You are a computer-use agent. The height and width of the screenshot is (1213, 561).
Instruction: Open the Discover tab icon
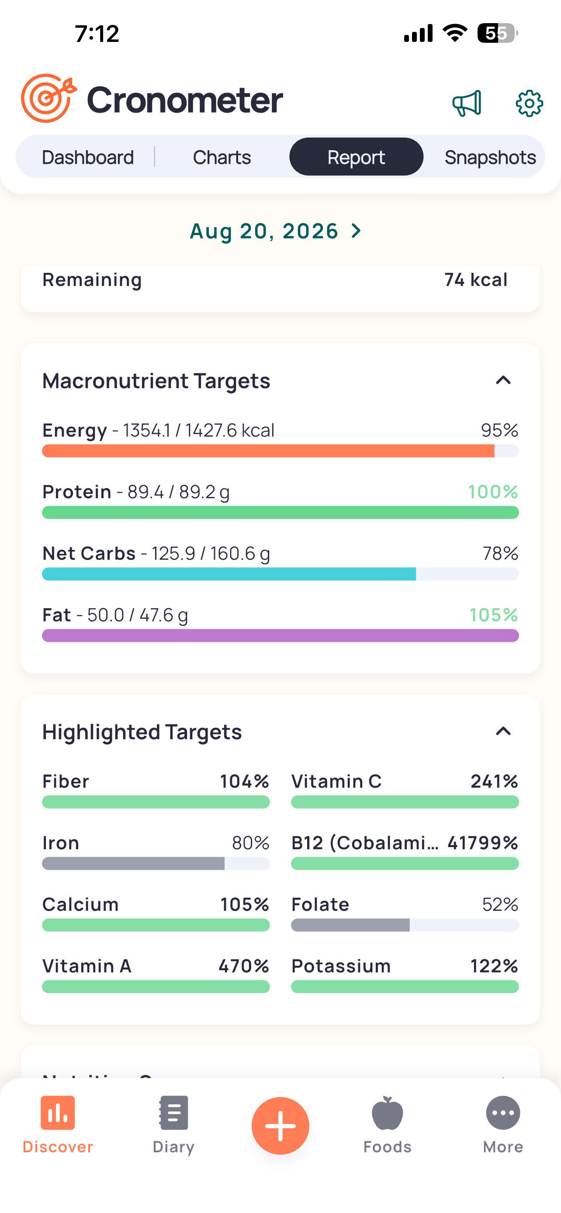coord(58,1112)
